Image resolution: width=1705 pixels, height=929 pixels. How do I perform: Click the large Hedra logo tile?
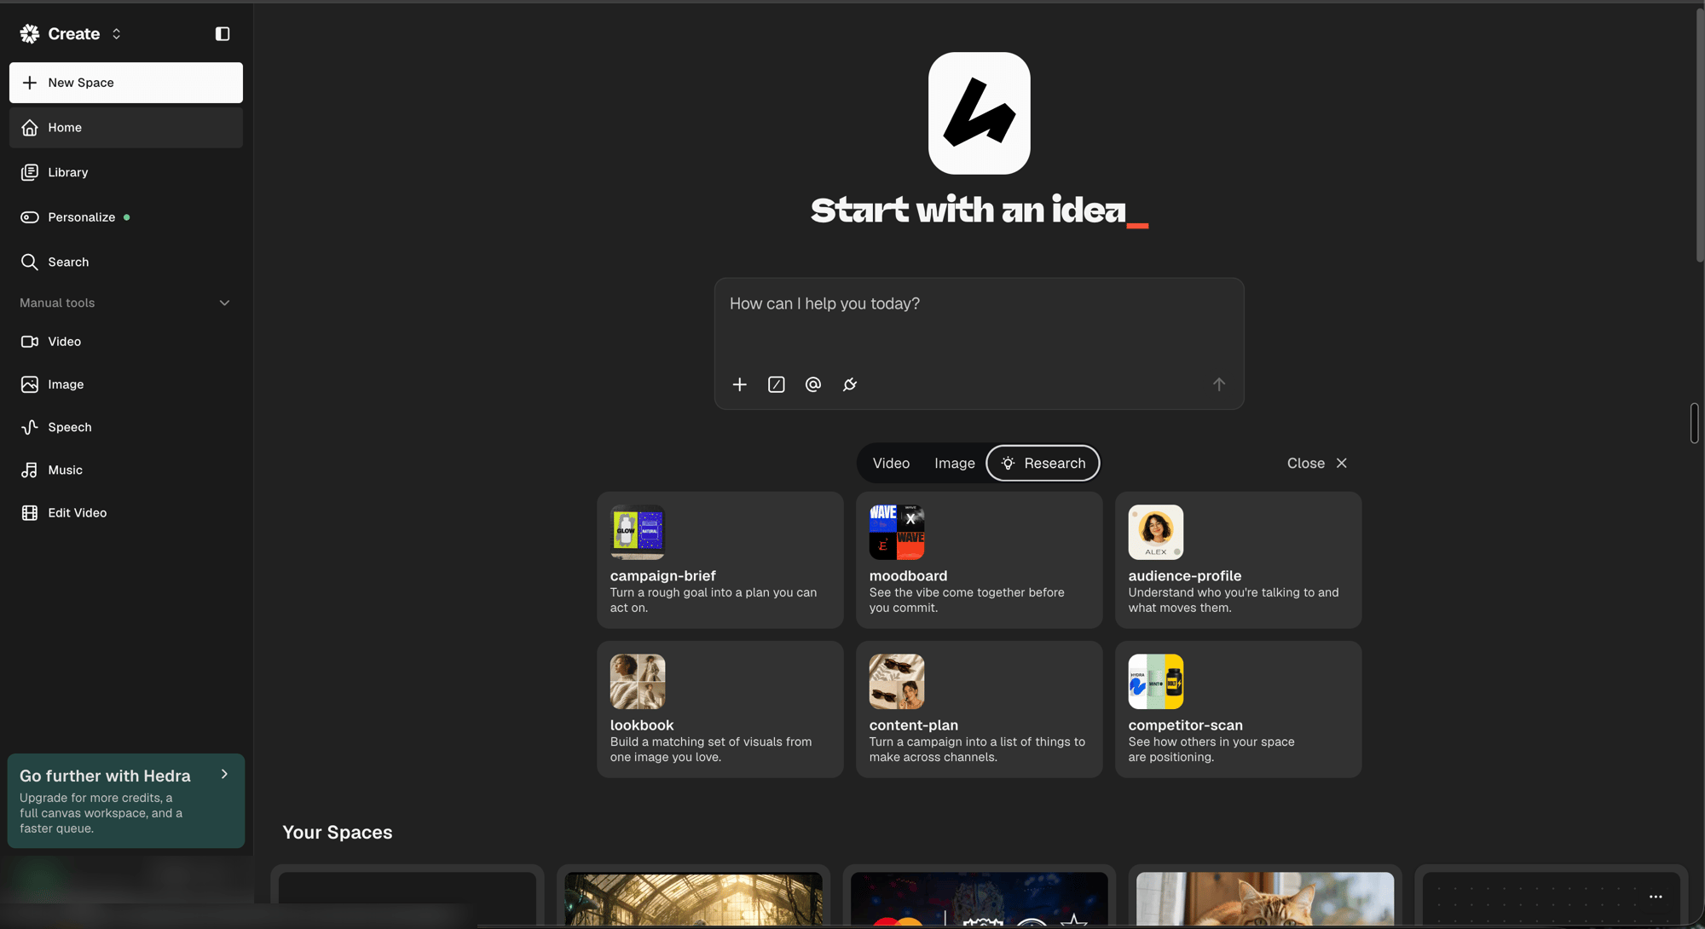click(979, 113)
